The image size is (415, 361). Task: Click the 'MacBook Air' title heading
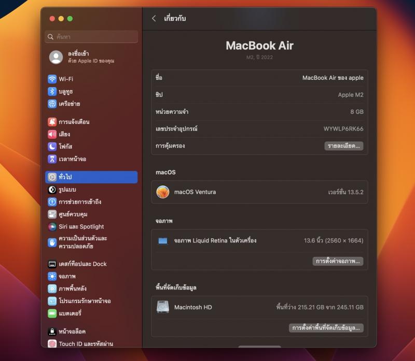[x=260, y=46]
